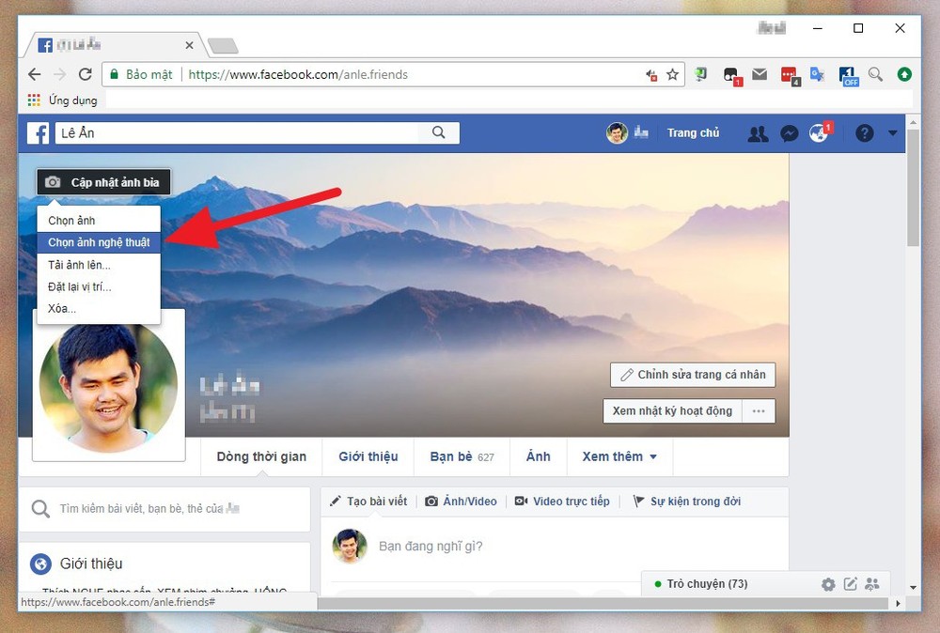
Task: Click the translate icon in address bar
Action: tap(651, 75)
